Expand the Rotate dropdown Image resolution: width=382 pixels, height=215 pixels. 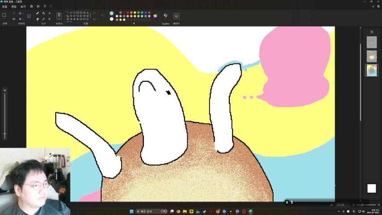23,13
